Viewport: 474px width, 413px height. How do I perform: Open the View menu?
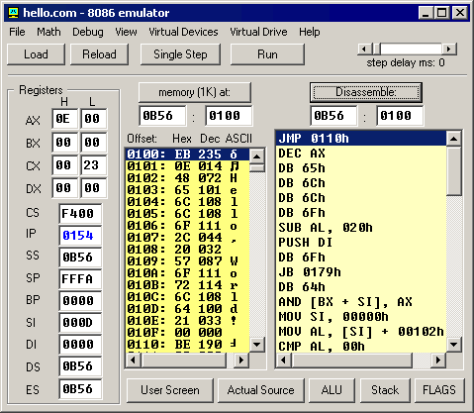[x=126, y=32]
